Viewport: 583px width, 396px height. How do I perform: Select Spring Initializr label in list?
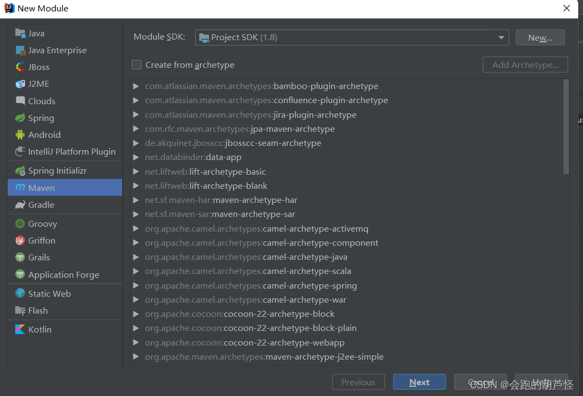pyautogui.click(x=57, y=170)
